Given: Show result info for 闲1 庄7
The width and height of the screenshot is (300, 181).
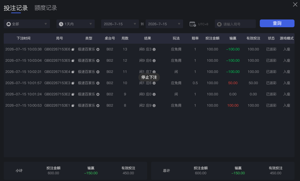Looking at the screenshot, I should [154, 72].
